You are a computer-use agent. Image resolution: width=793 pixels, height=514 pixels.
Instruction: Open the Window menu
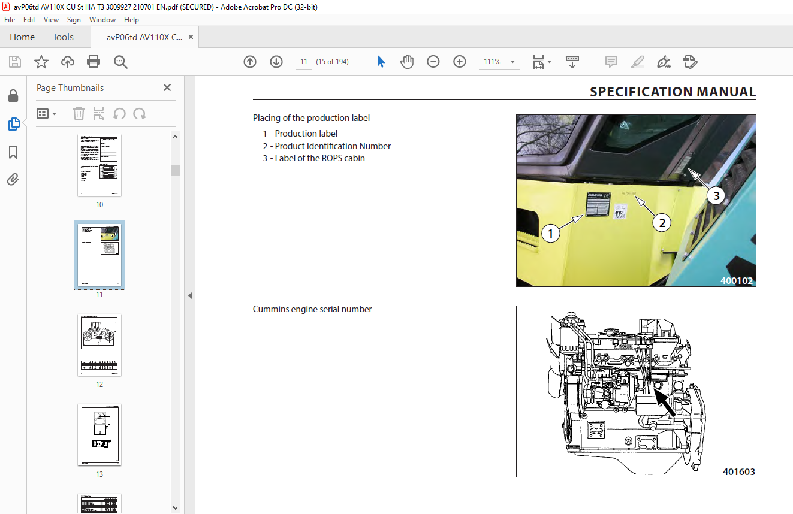pyautogui.click(x=102, y=20)
